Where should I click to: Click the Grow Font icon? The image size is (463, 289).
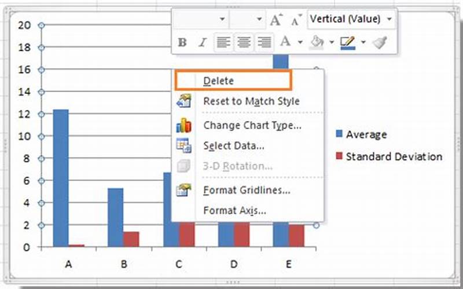pos(276,20)
